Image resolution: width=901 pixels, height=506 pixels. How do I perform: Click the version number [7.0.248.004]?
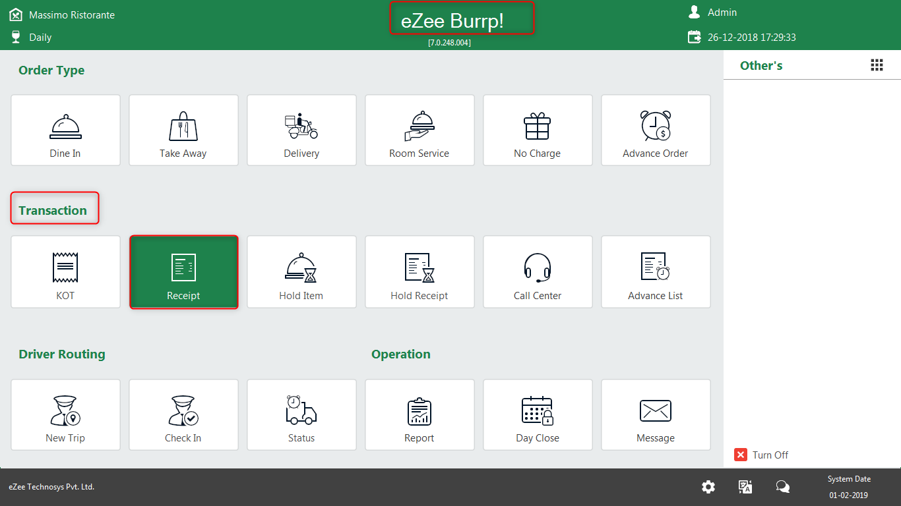tap(450, 43)
